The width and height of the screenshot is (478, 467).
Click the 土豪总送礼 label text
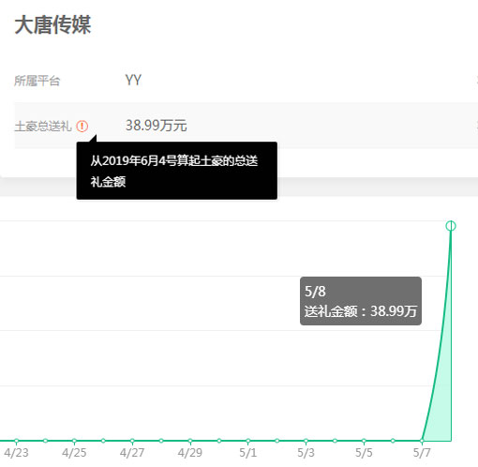click(43, 127)
